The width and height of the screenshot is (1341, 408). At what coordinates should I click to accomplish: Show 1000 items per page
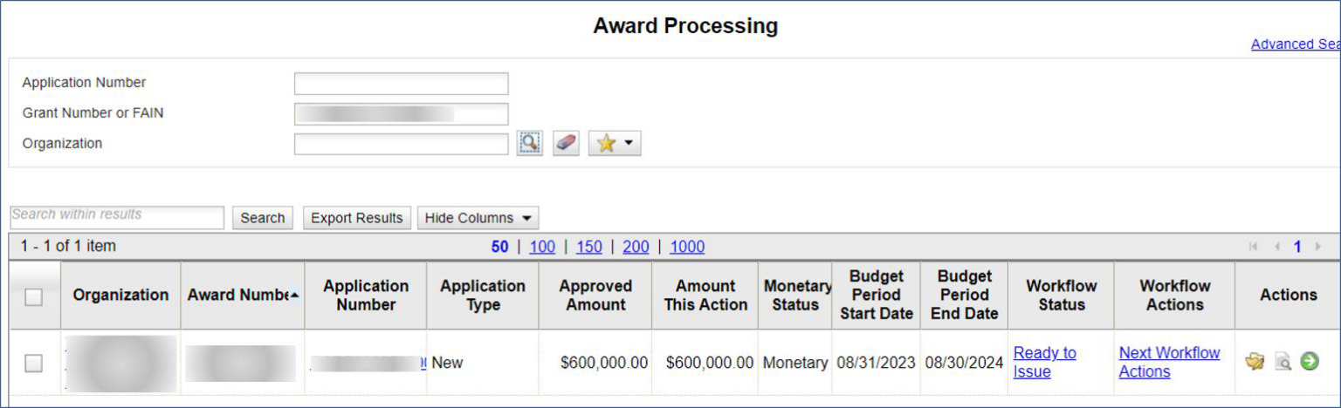[x=687, y=247]
